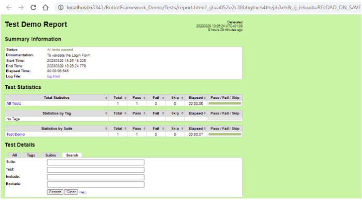362x200 pixels.
Task: Sort Statistics by Tag table by Total
Action: point(118,113)
